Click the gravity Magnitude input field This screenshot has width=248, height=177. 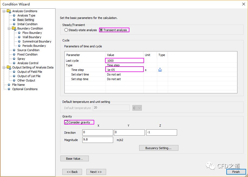[x=98, y=140]
